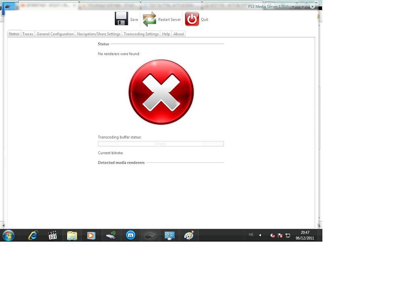The image size is (403, 302).
Task: Open the Transcoding Settings tab
Action: coord(141,34)
